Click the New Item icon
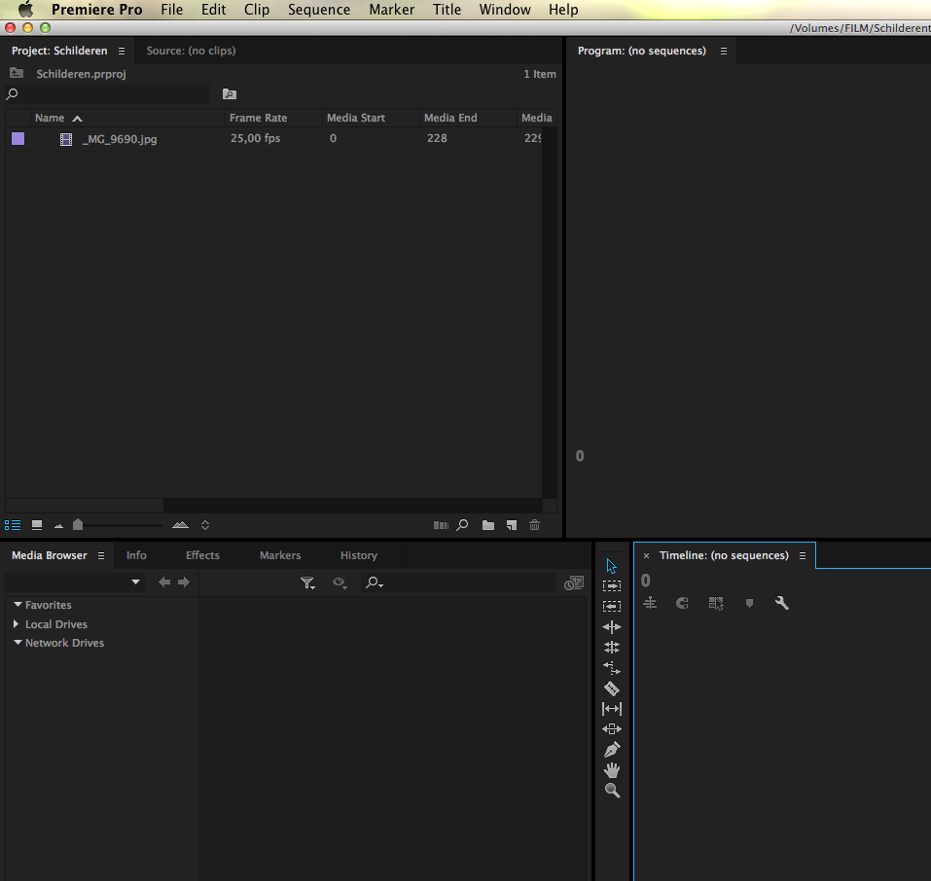The width and height of the screenshot is (931, 881). (x=511, y=525)
